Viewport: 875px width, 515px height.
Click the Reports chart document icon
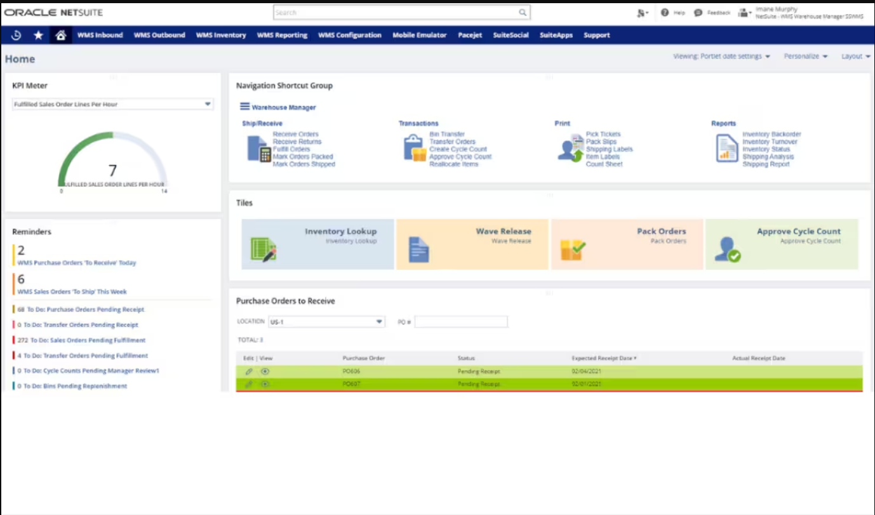[x=729, y=147]
